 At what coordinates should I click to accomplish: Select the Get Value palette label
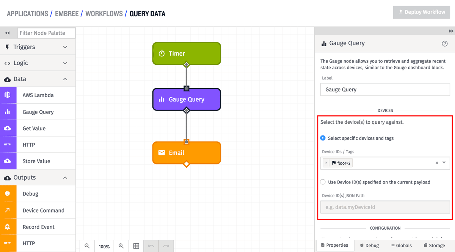34,128
